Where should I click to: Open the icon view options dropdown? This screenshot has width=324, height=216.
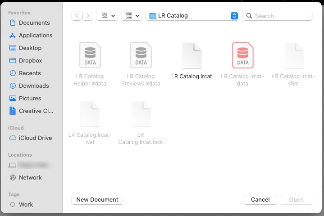107,16
